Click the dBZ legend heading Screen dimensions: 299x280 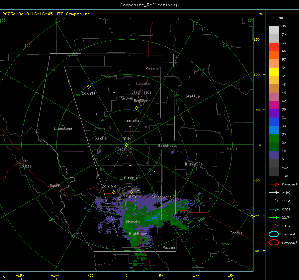click(282, 18)
